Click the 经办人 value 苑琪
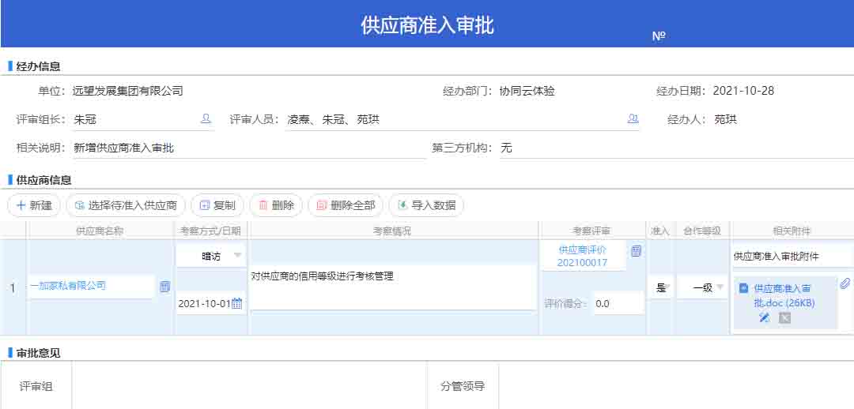 pos(725,120)
